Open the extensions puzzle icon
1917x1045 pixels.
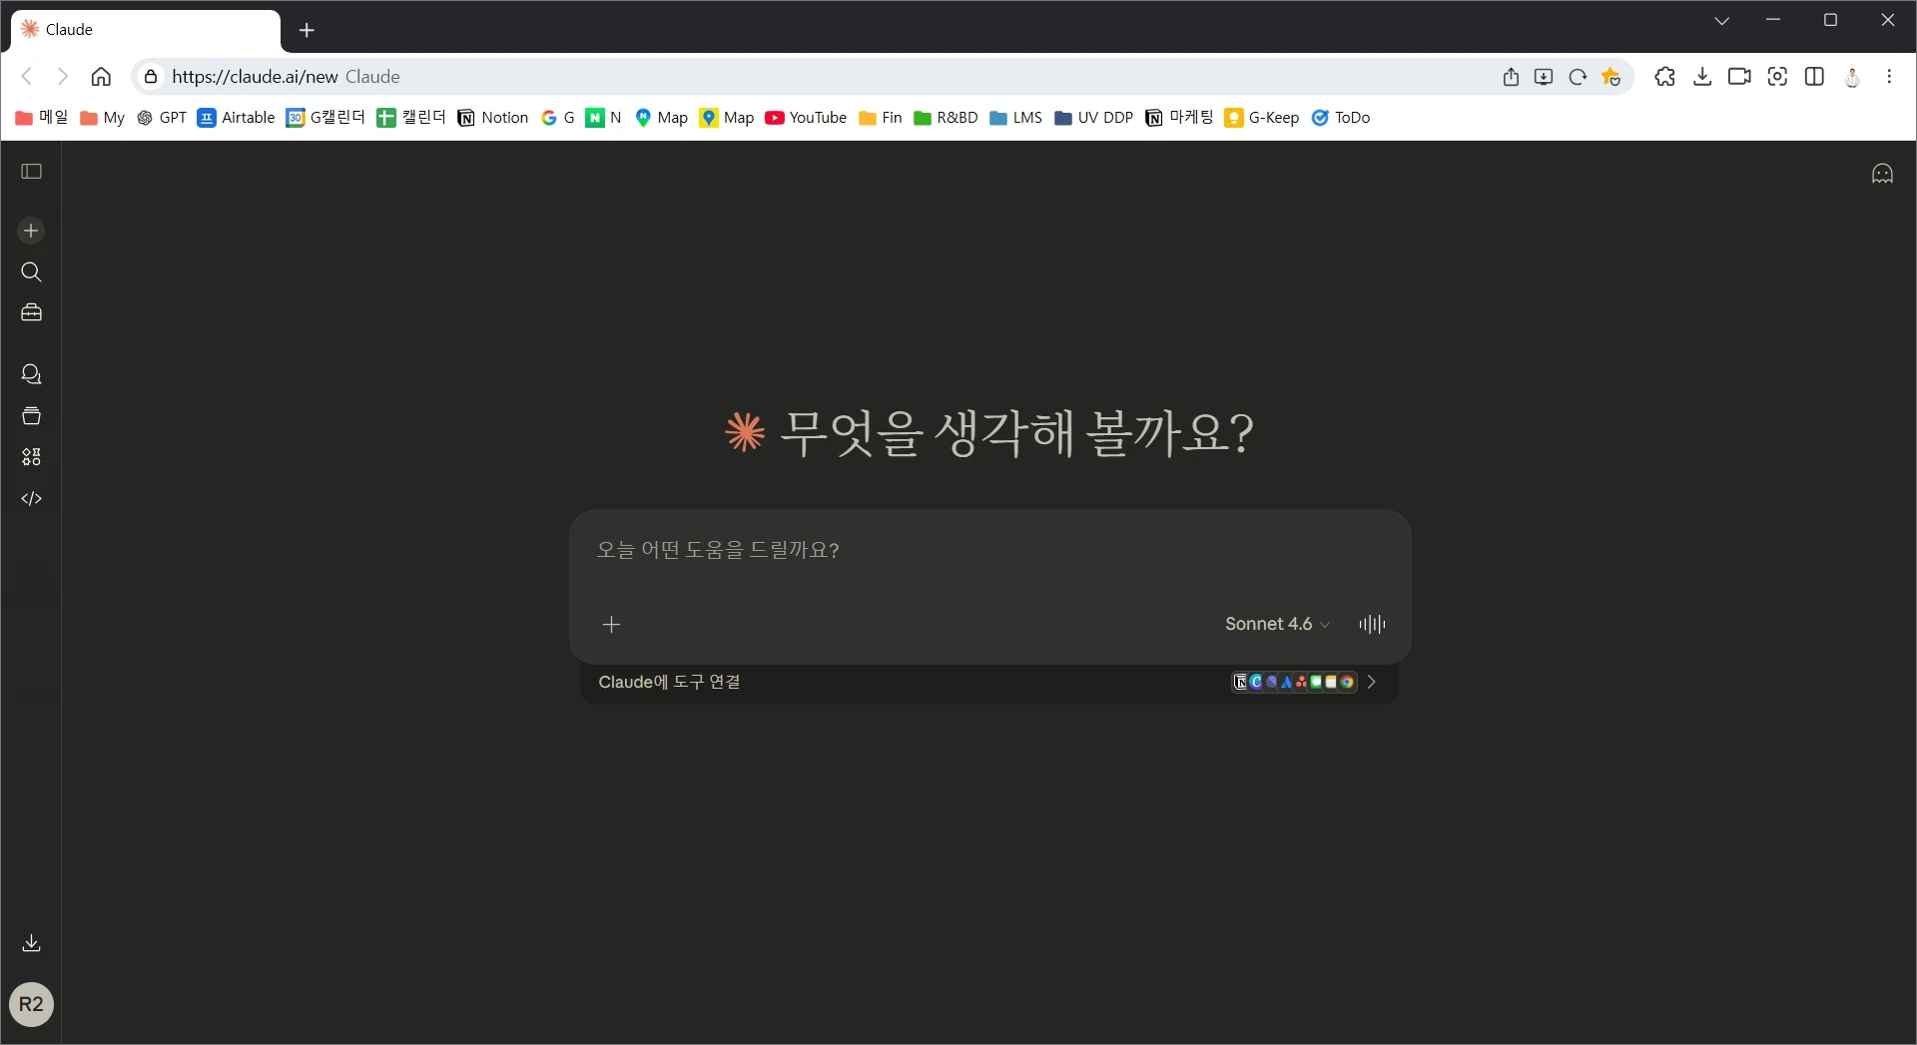(1664, 77)
